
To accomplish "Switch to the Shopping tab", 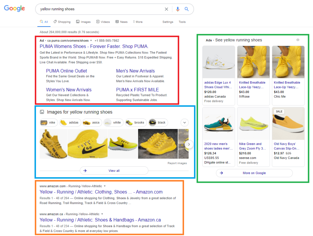I will (x=62, y=22).
